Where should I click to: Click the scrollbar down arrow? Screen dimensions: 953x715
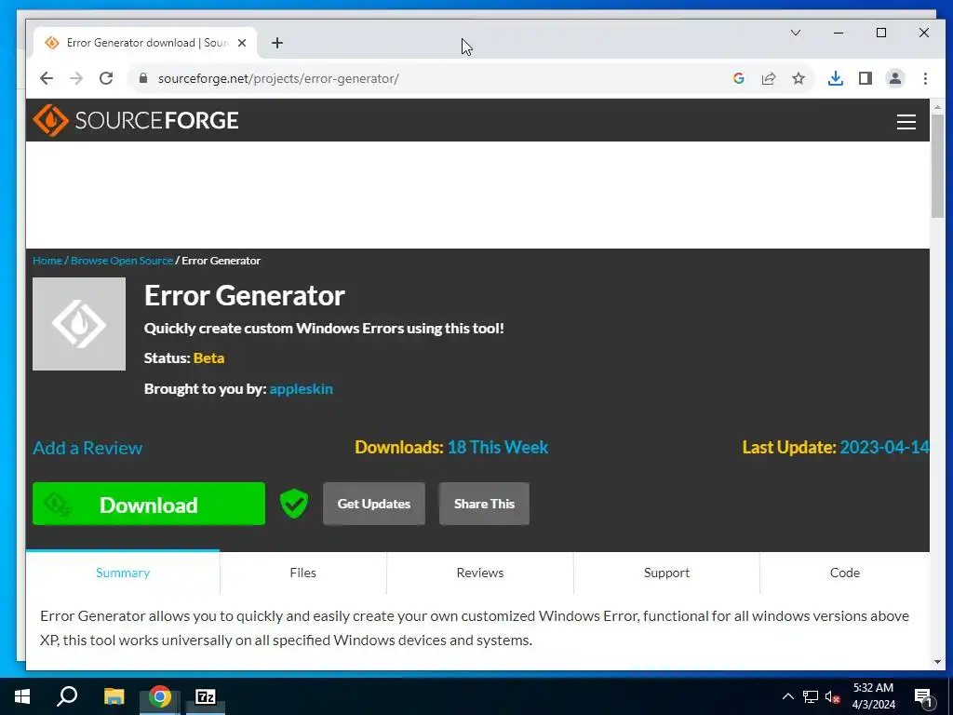coord(937,662)
